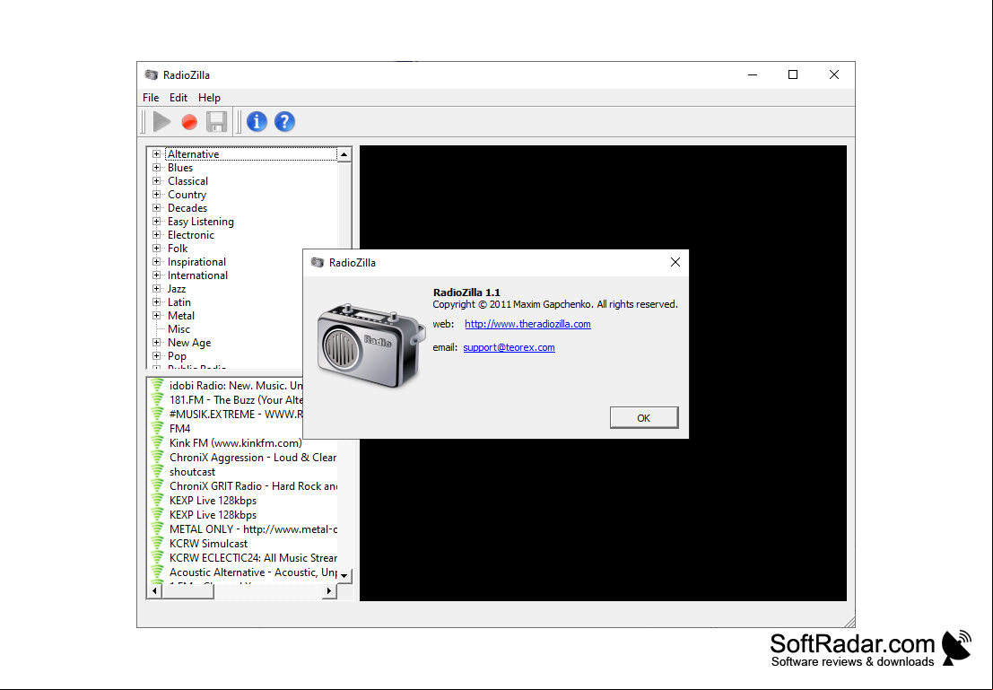Click OK in the About dialog
993x690 pixels.
[644, 417]
